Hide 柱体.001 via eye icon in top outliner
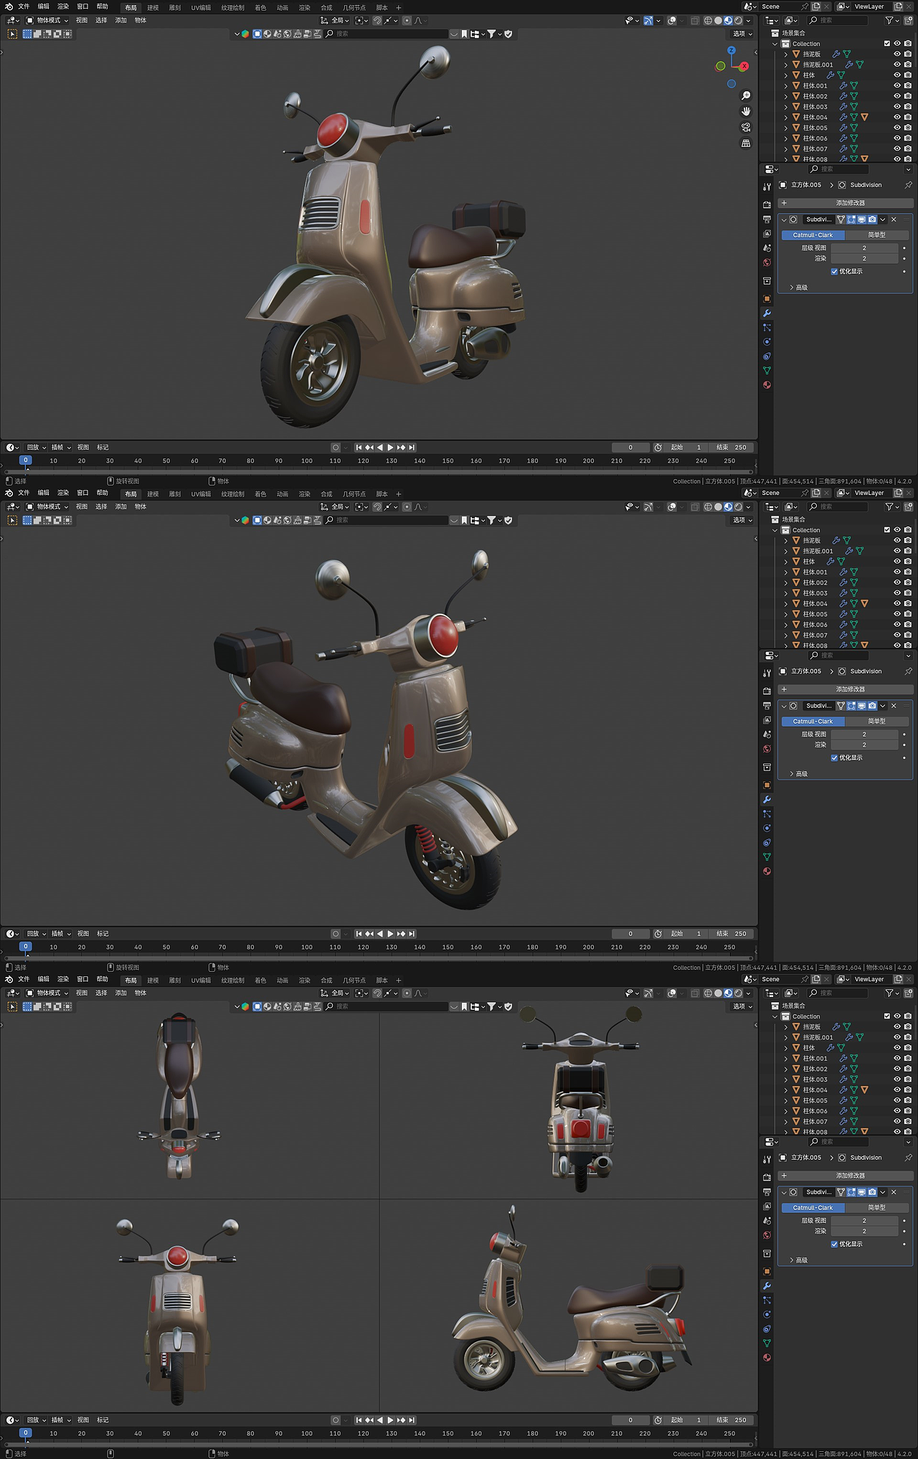The height and width of the screenshot is (1459, 918). 896,85
